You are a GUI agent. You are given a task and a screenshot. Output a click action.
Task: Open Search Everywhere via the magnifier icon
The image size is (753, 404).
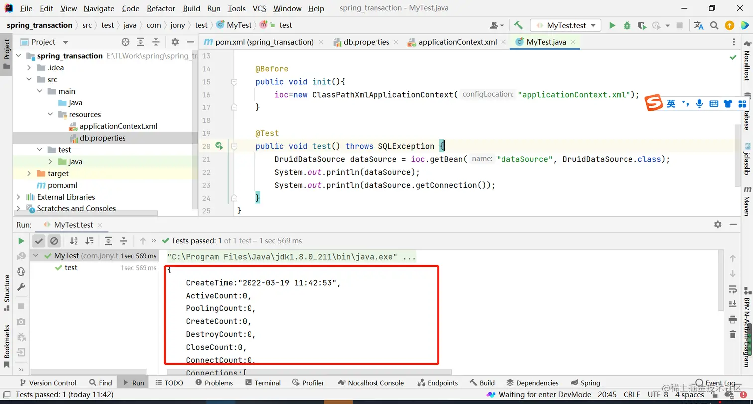tap(714, 25)
